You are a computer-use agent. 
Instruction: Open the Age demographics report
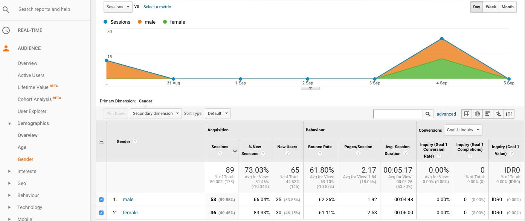point(22,147)
